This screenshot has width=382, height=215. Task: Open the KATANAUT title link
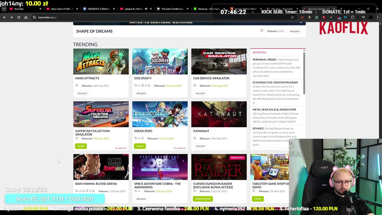pos(201,131)
